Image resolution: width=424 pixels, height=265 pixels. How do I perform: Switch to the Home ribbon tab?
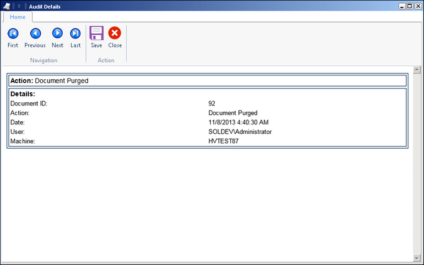coord(18,17)
